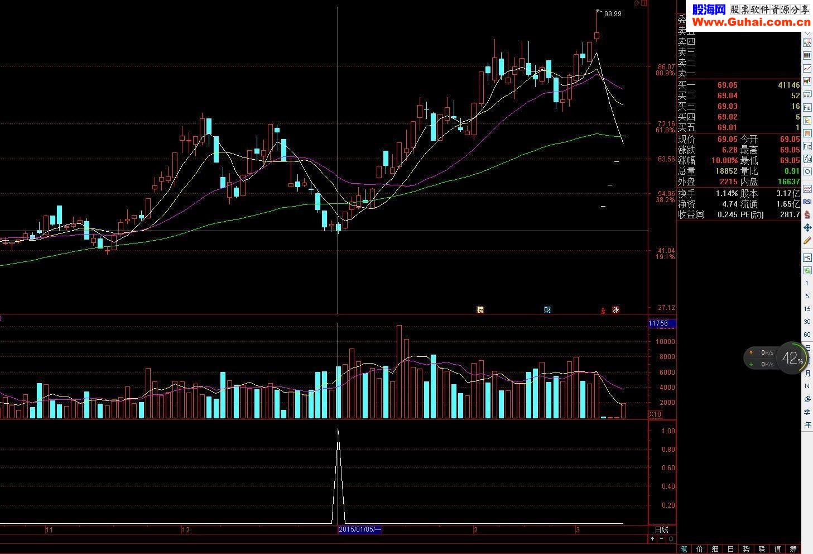
Task: Switch to 60-minute period
Action: tap(807, 335)
